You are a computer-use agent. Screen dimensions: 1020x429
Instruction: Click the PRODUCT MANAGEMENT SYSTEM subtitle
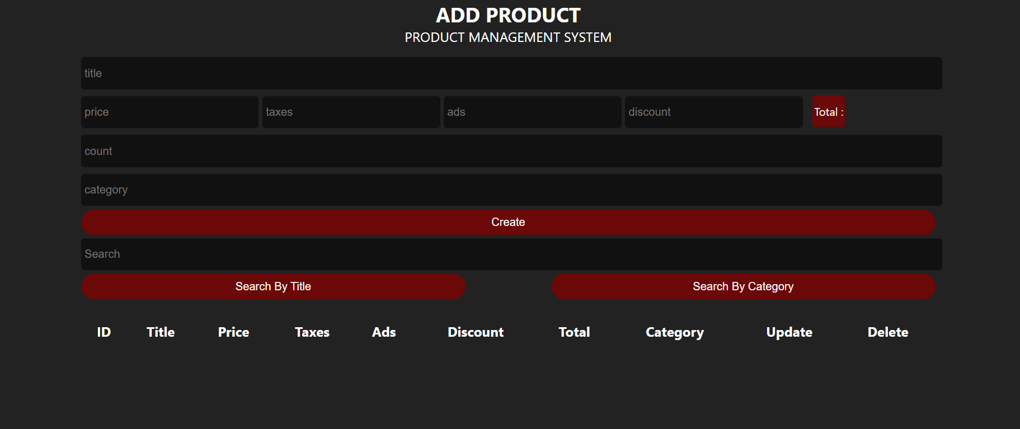coord(508,37)
